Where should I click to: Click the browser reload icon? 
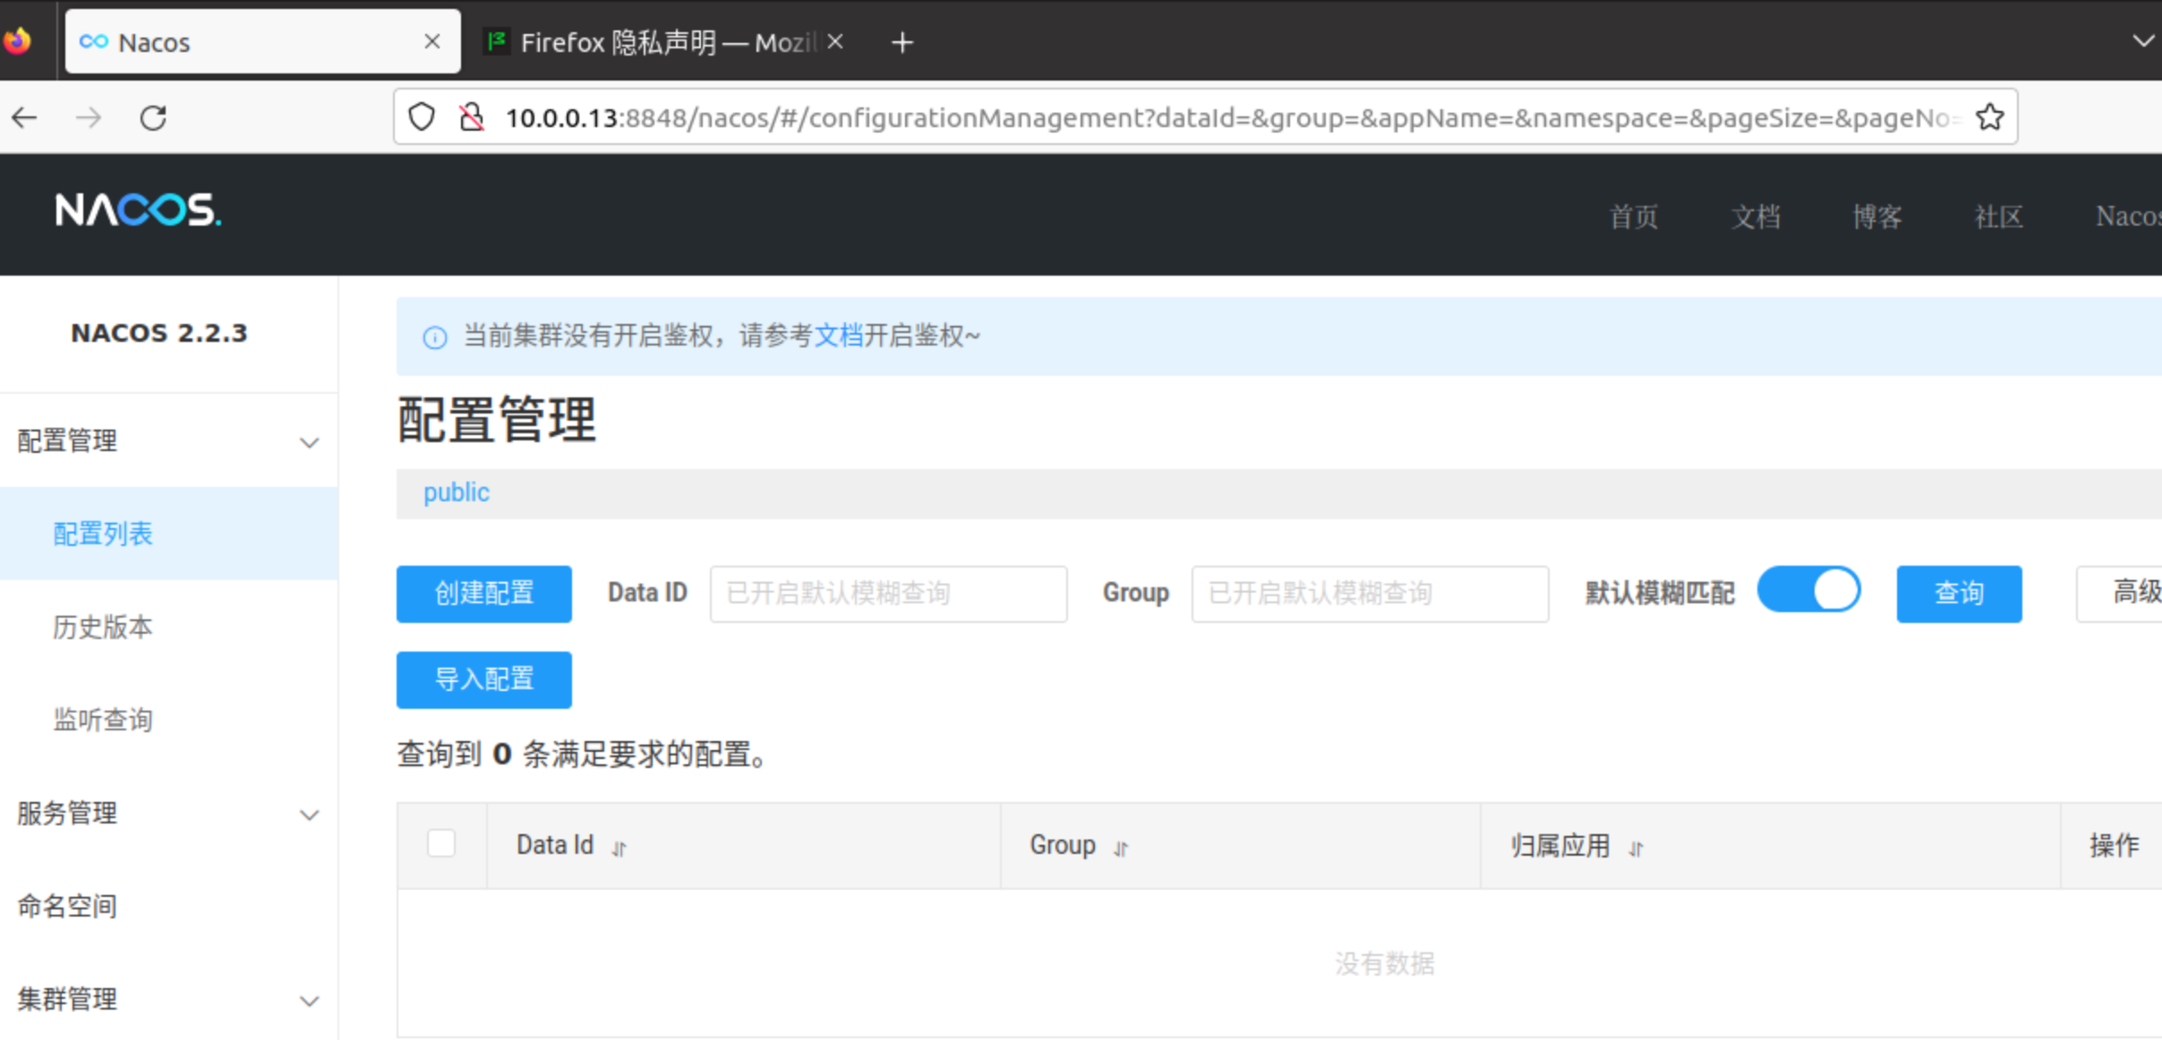(x=153, y=117)
